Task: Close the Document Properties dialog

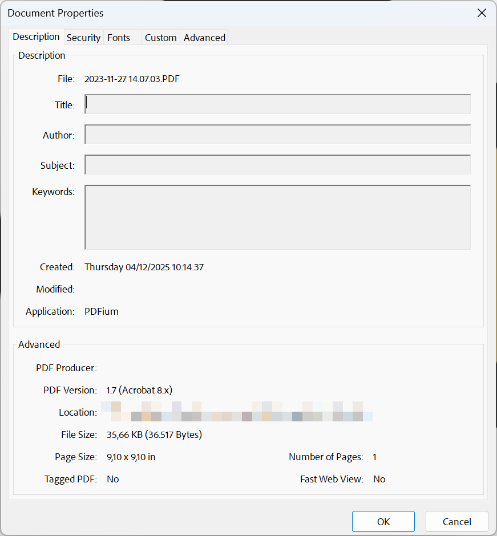Action: pos(482,13)
